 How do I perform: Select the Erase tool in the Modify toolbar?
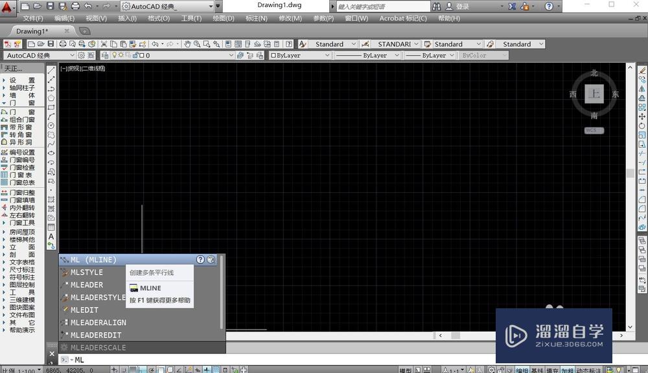[x=642, y=71]
